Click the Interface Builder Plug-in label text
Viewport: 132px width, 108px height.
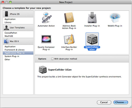69,48
